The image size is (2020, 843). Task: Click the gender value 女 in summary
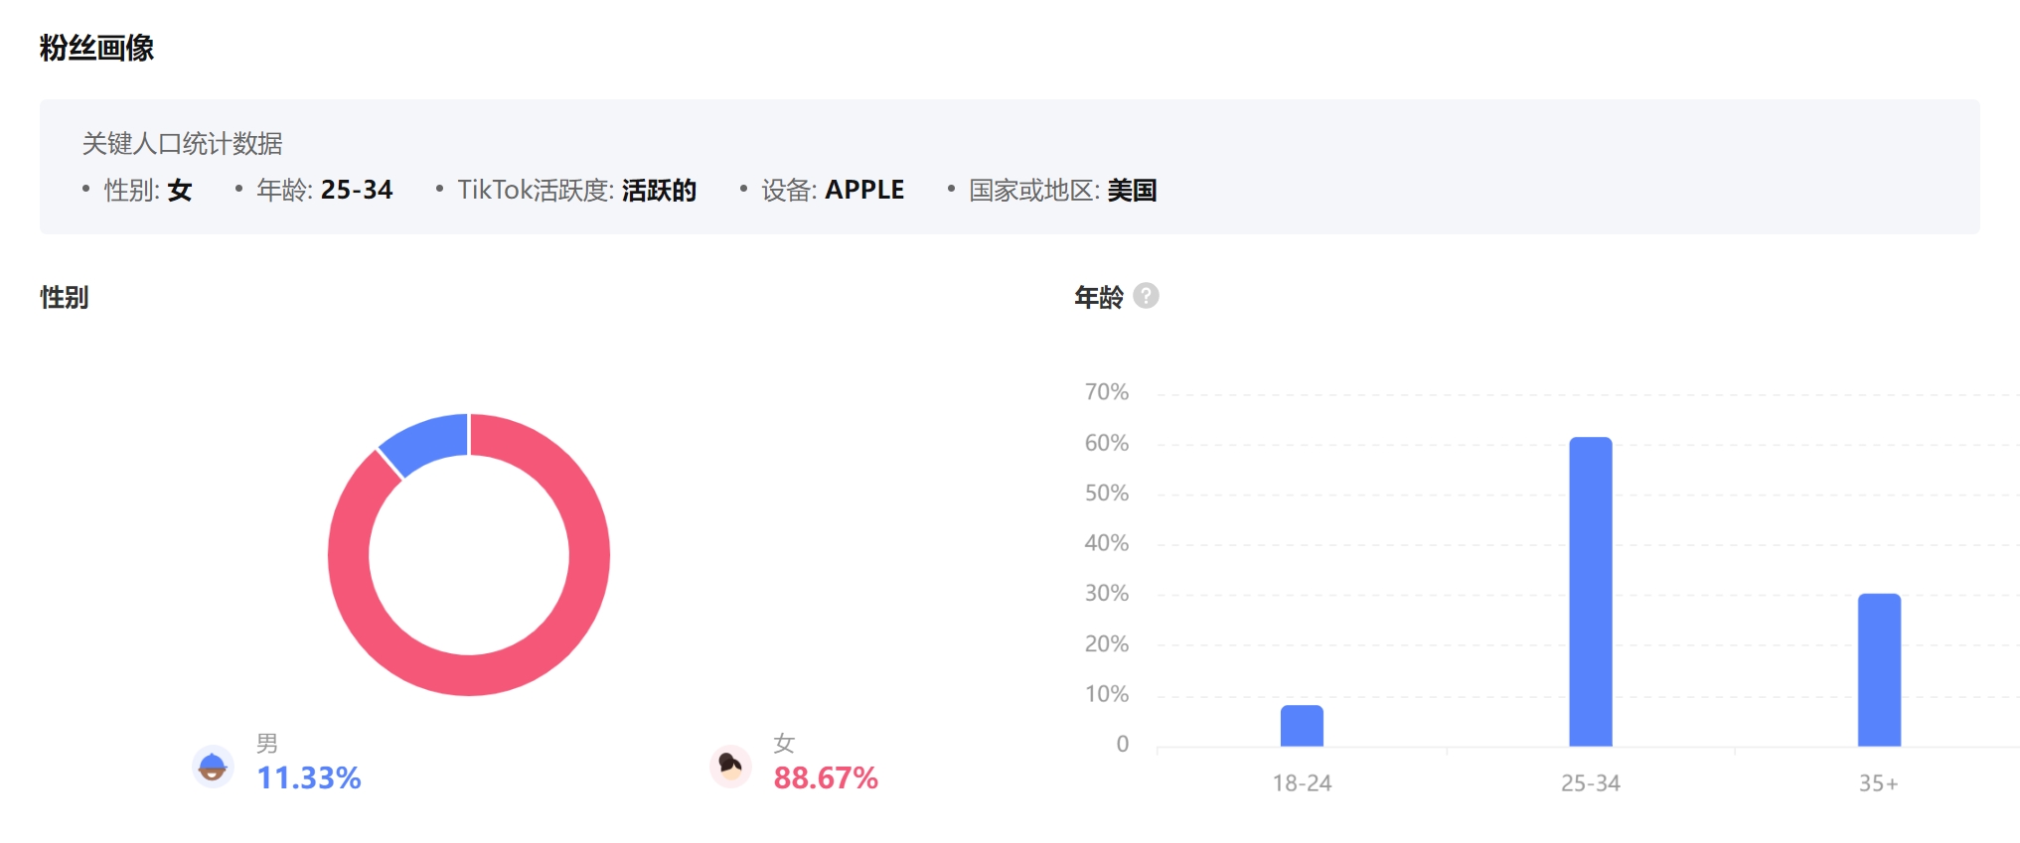(x=180, y=190)
